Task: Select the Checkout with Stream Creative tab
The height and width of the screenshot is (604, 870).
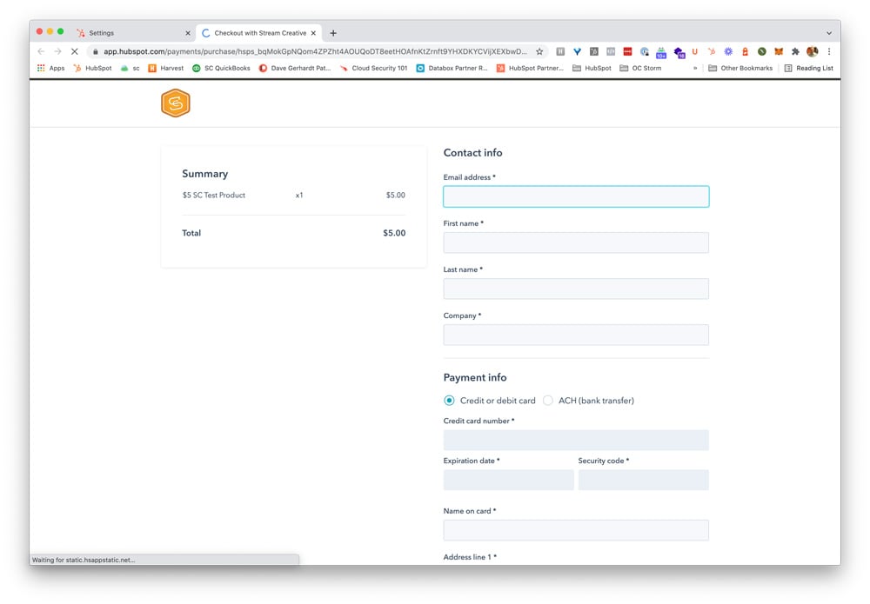Action: 257,31
